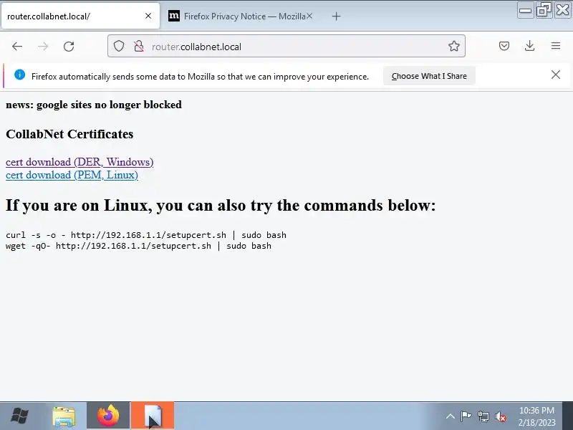This screenshot has height=430, width=573.
Task: Switch to the router.collabnet.local tab
Action: click(x=80, y=16)
